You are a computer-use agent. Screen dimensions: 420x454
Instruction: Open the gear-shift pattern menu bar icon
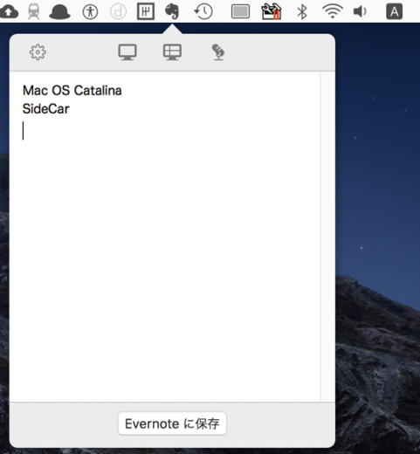[x=146, y=11]
